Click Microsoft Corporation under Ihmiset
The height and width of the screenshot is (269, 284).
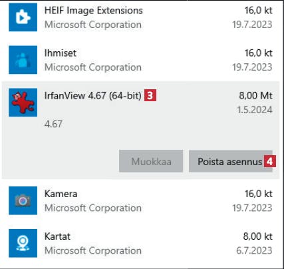click(x=93, y=67)
